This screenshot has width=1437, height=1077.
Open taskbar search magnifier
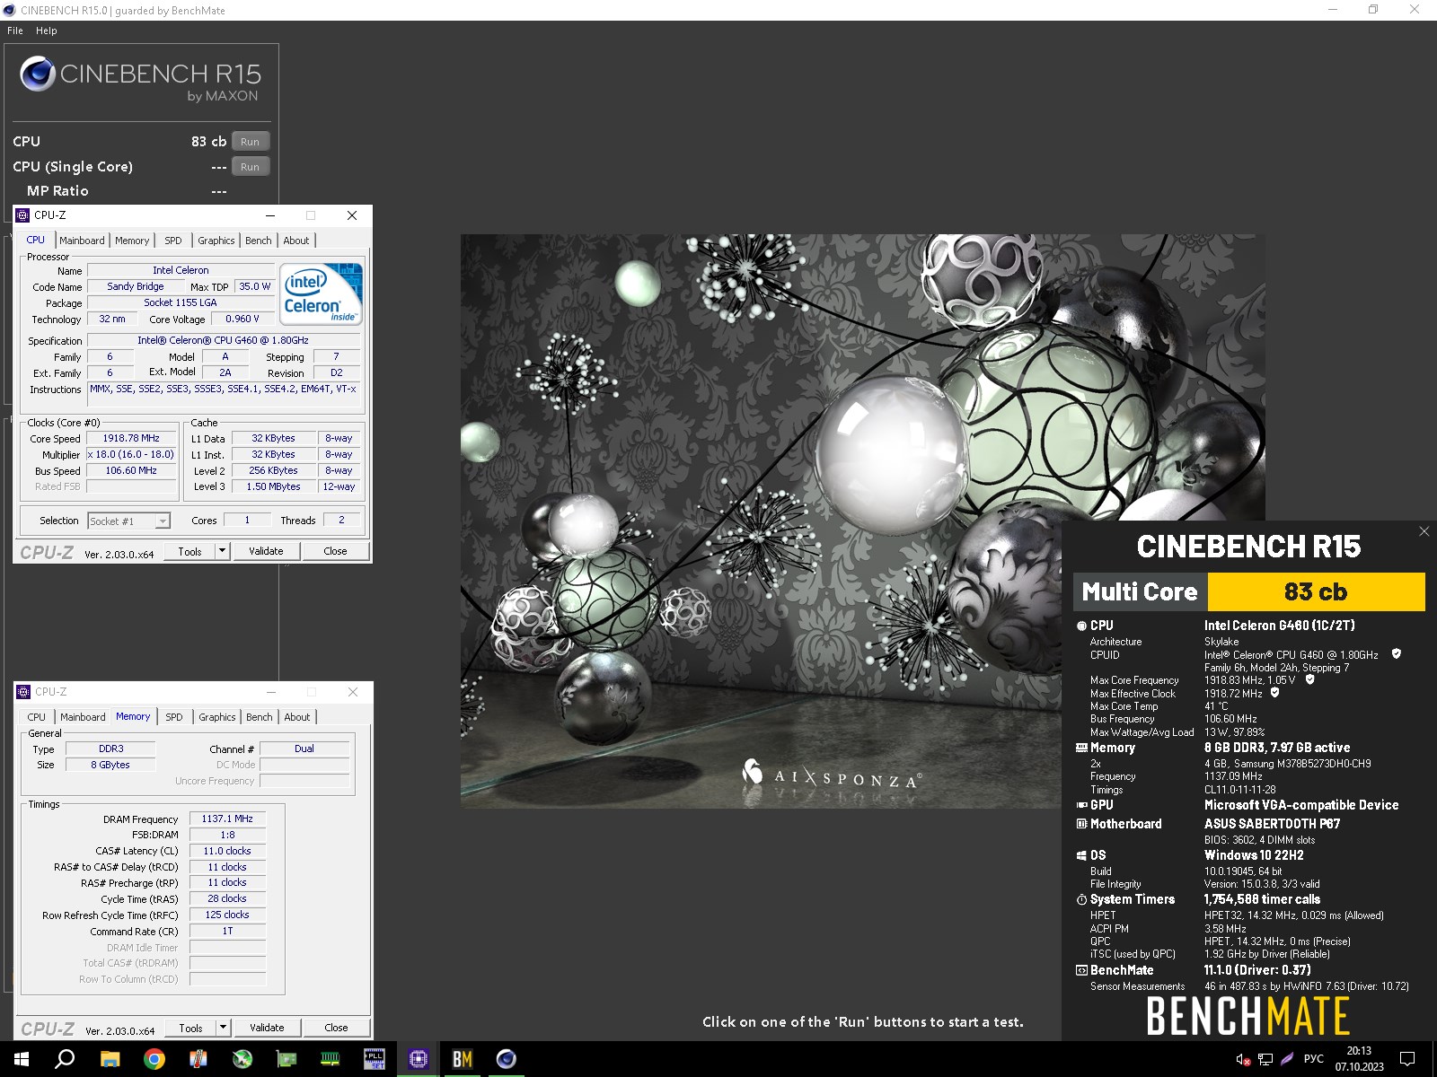tap(65, 1059)
